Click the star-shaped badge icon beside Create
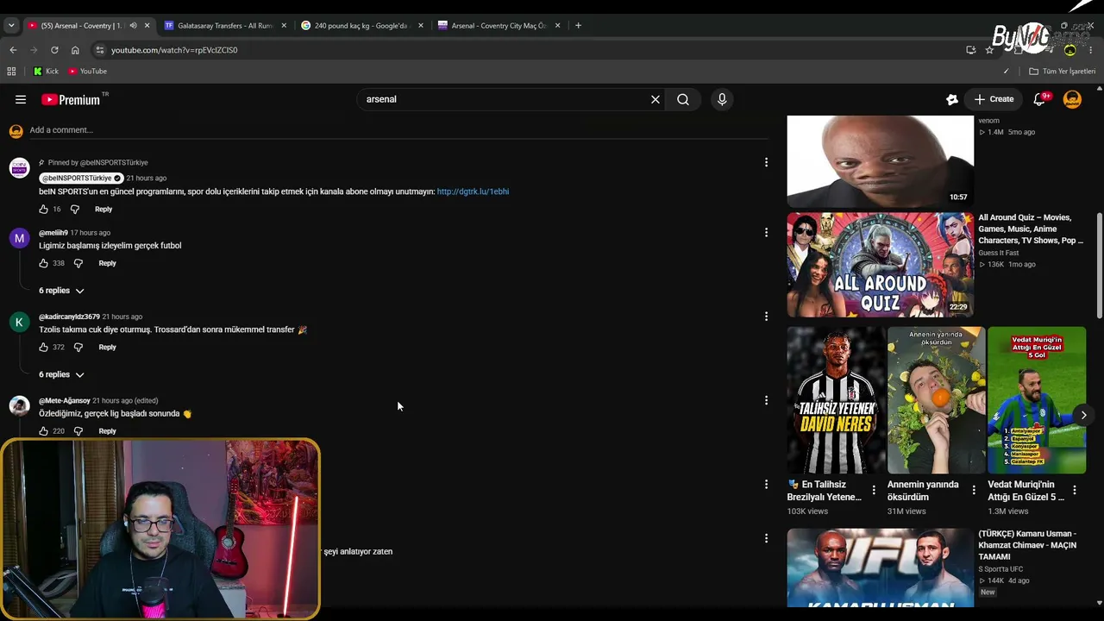1104x621 pixels. pos(952,99)
